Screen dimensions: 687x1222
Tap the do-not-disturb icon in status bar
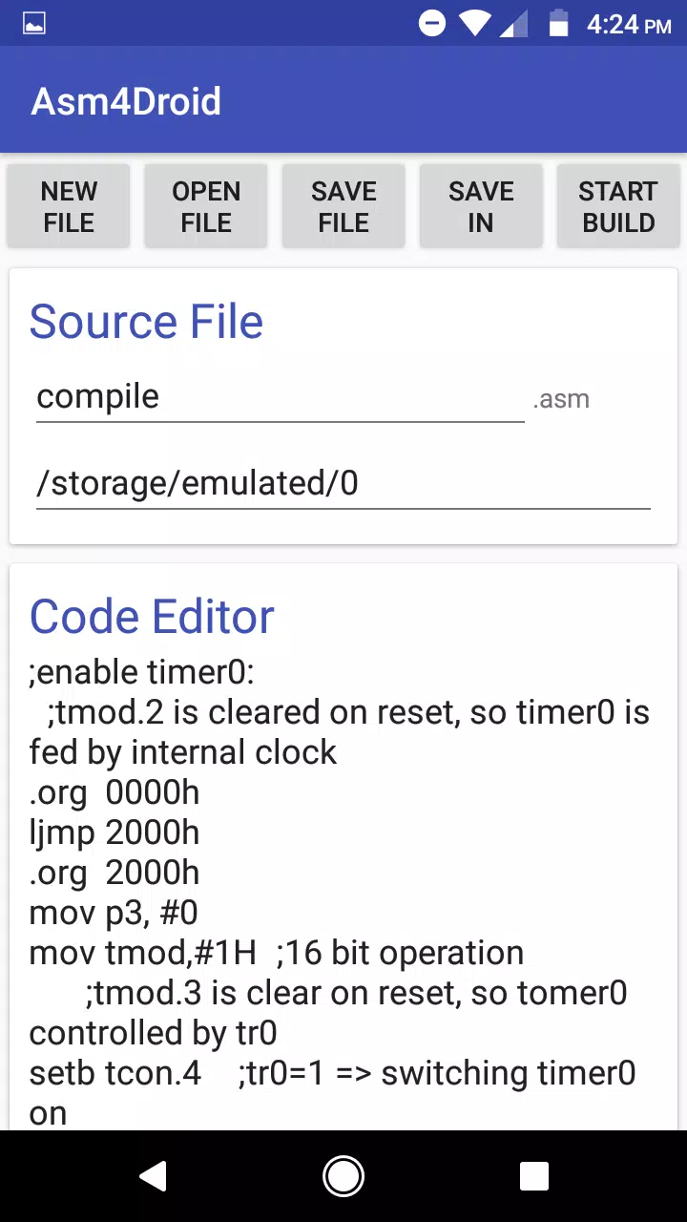coord(432,24)
